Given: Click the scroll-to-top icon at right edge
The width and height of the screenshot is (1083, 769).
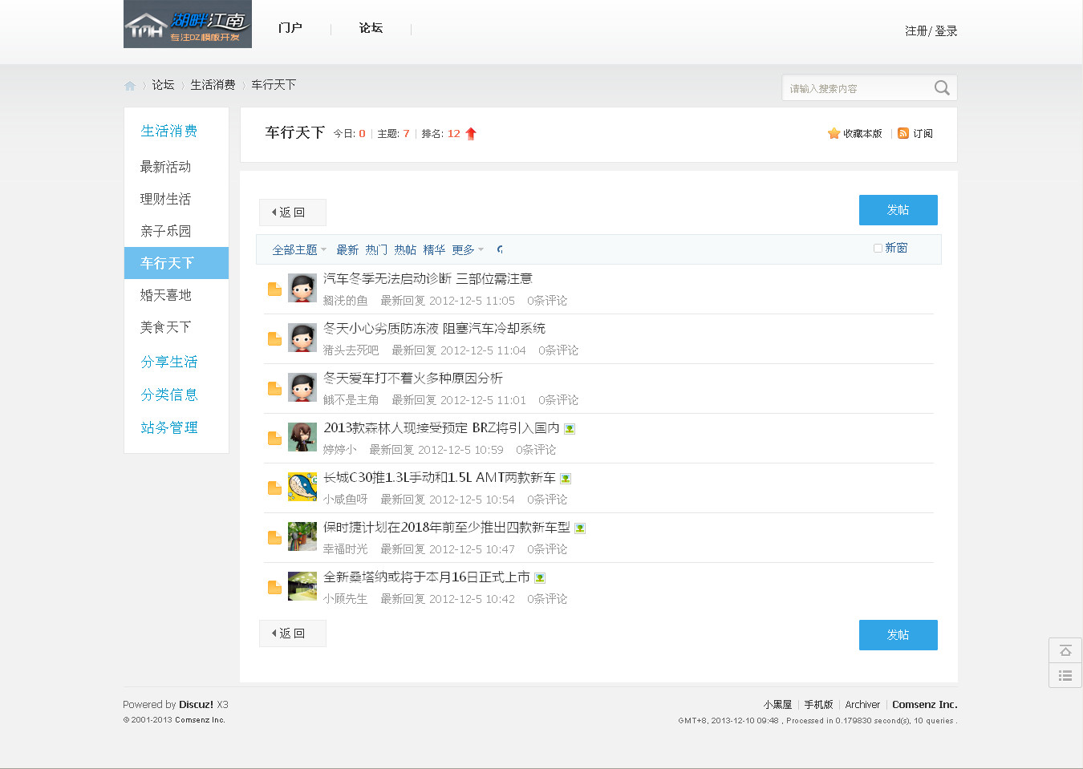Looking at the screenshot, I should tap(1065, 650).
